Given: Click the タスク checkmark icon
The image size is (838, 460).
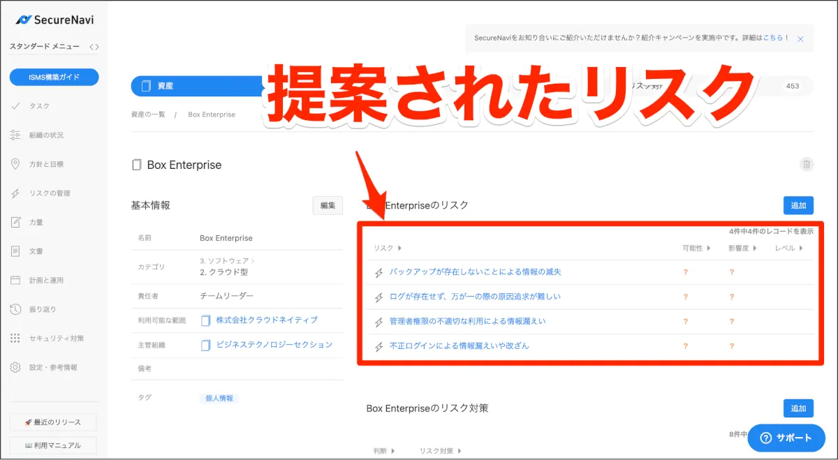Looking at the screenshot, I should (15, 106).
